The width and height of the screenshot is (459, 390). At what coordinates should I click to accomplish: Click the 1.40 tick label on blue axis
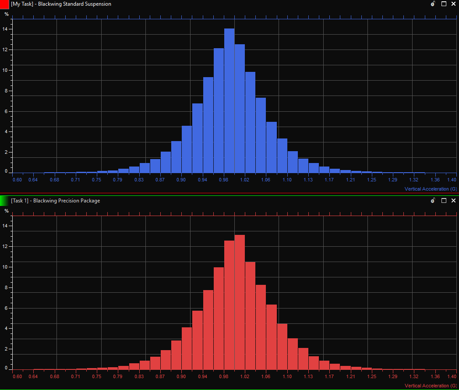451,180
